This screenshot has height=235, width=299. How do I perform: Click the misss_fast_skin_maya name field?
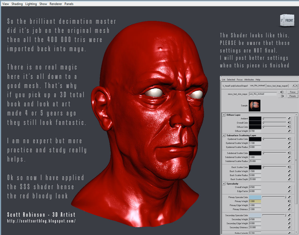(x=263, y=94)
